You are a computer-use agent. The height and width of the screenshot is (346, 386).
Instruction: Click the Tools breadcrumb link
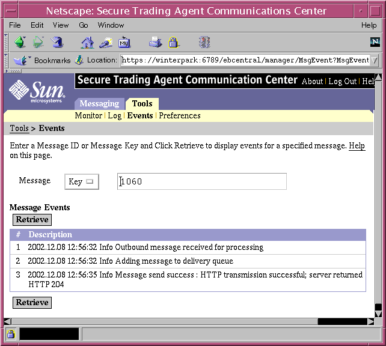[19, 129]
